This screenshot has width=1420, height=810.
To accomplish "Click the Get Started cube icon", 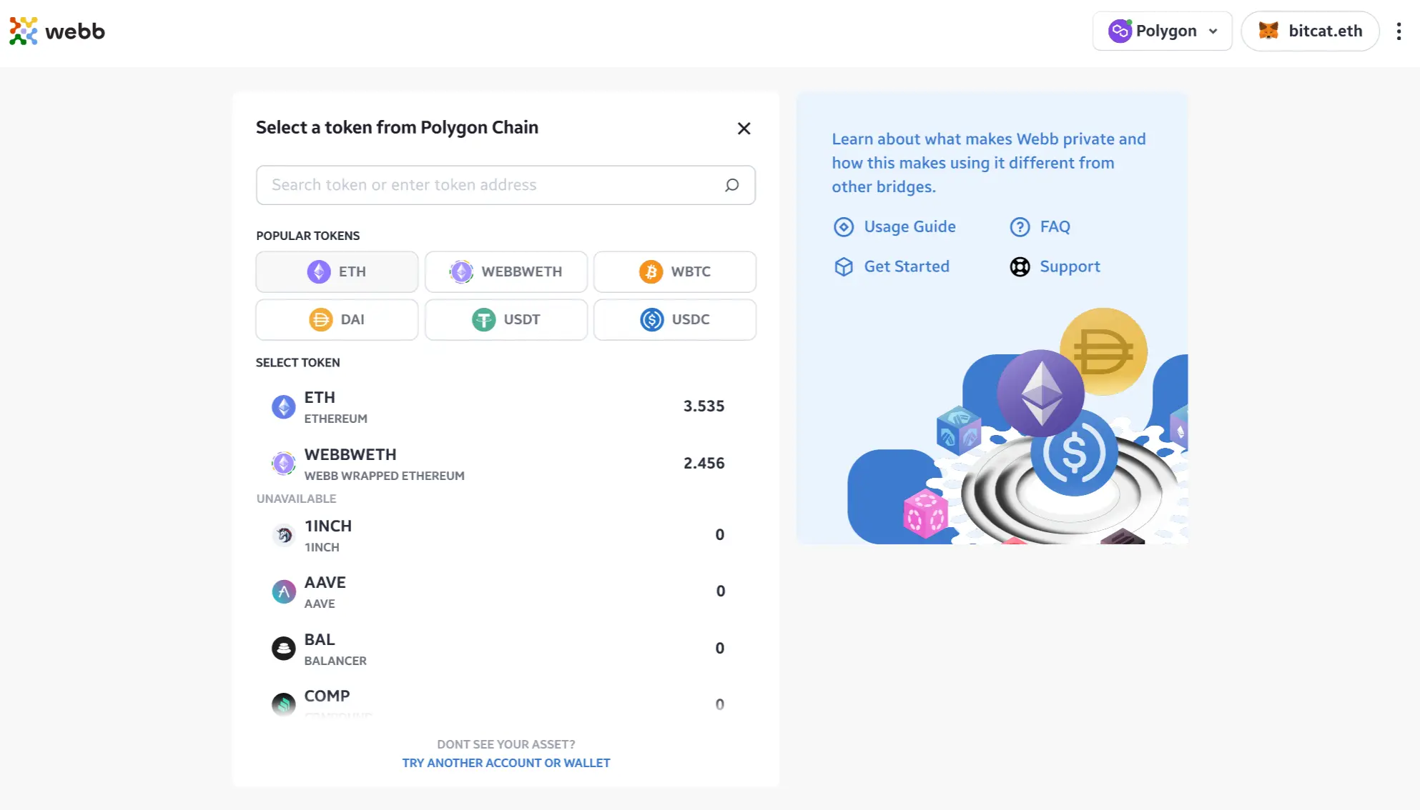I will coord(844,266).
